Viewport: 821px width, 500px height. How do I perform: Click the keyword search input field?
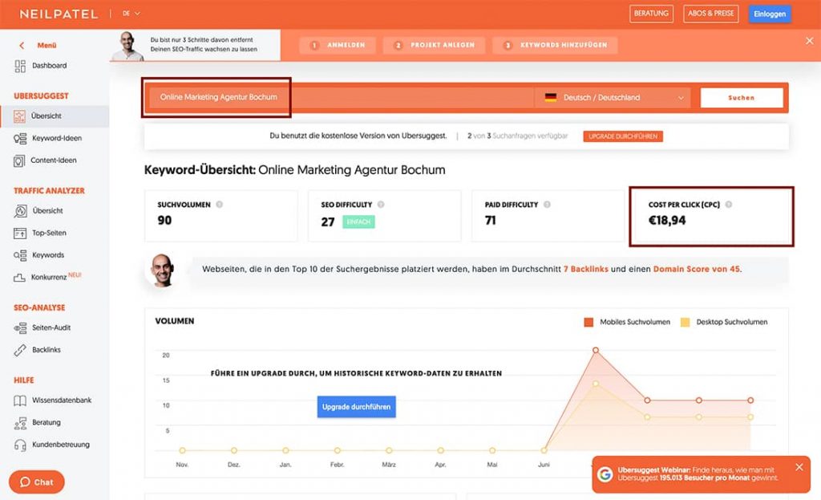tap(340, 97)
